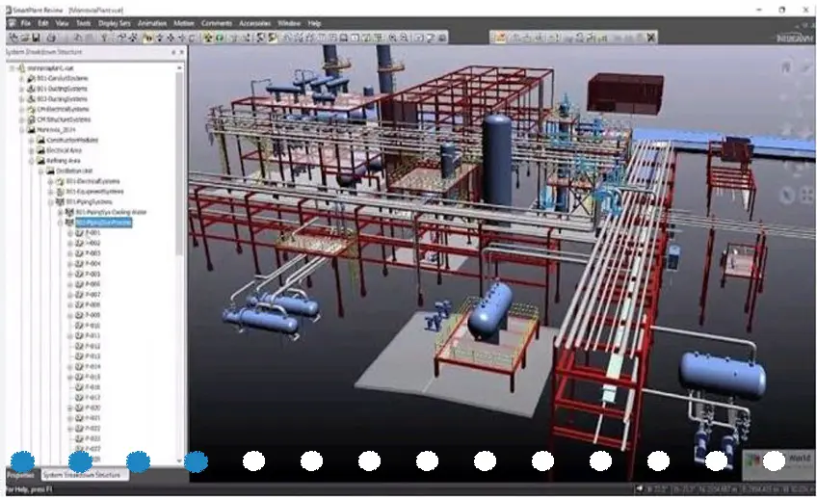Select the P-007 pipeline item

coord(92,295)
